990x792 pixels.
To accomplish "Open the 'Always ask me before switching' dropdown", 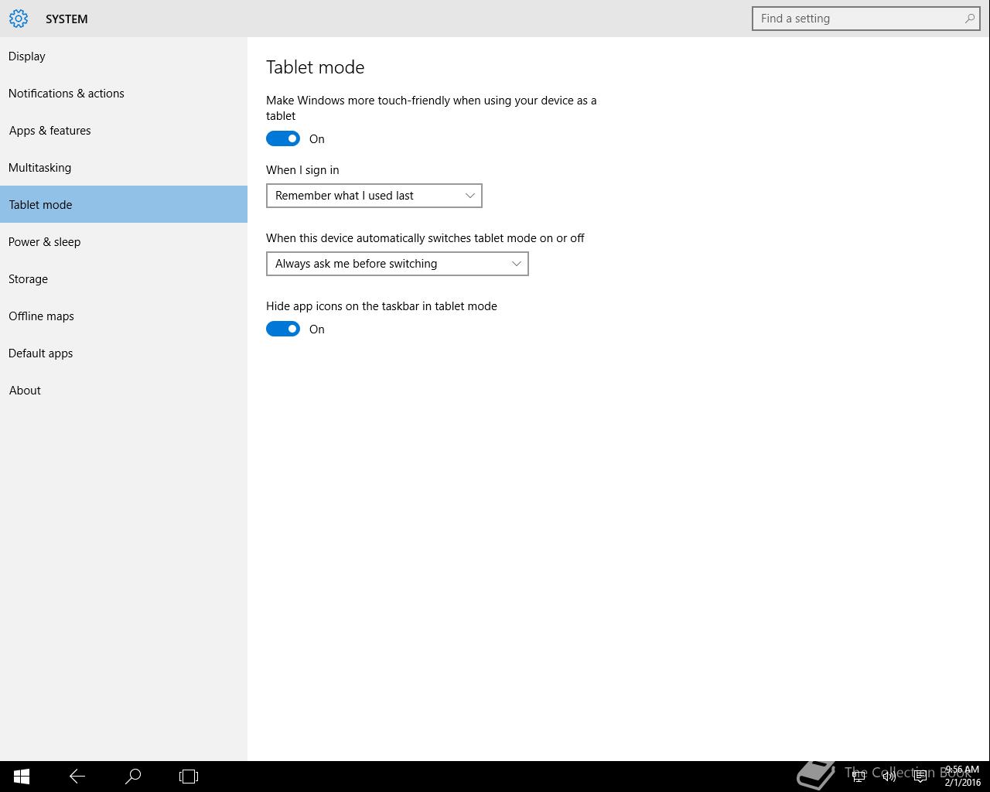I will (398, 264).
